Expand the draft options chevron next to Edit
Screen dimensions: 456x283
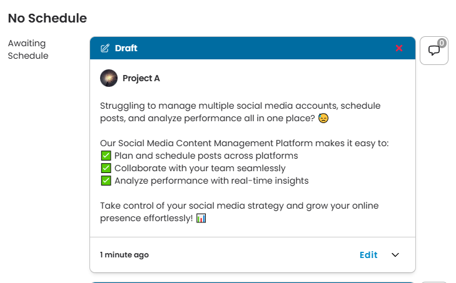tap(395, 255)
